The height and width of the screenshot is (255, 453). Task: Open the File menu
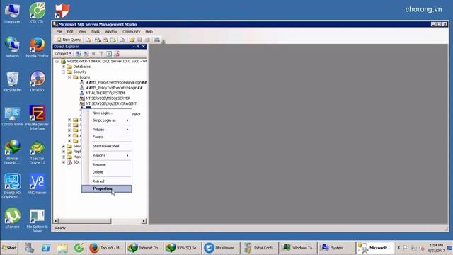(59, 31)
